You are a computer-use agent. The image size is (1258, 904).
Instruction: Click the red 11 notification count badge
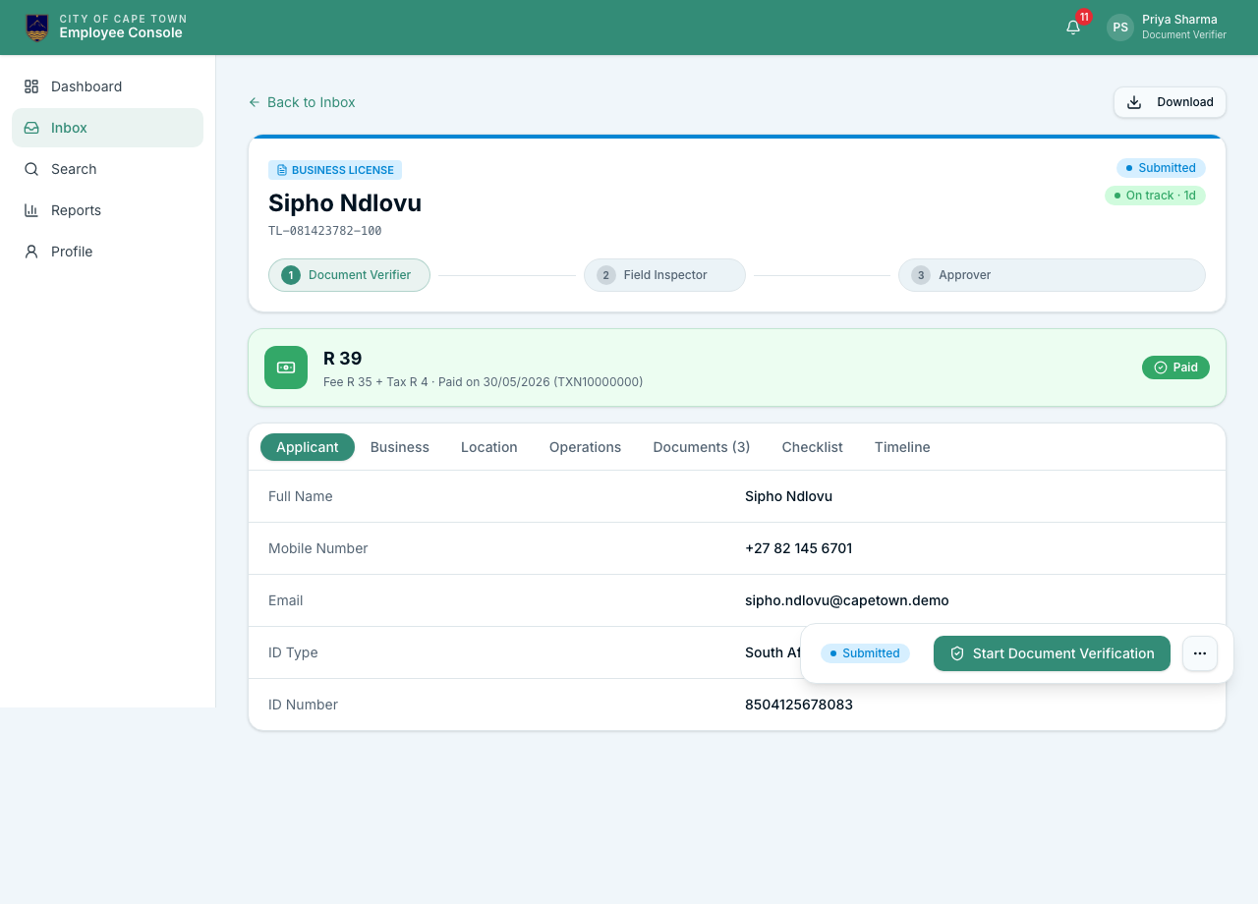(1084, 17)
